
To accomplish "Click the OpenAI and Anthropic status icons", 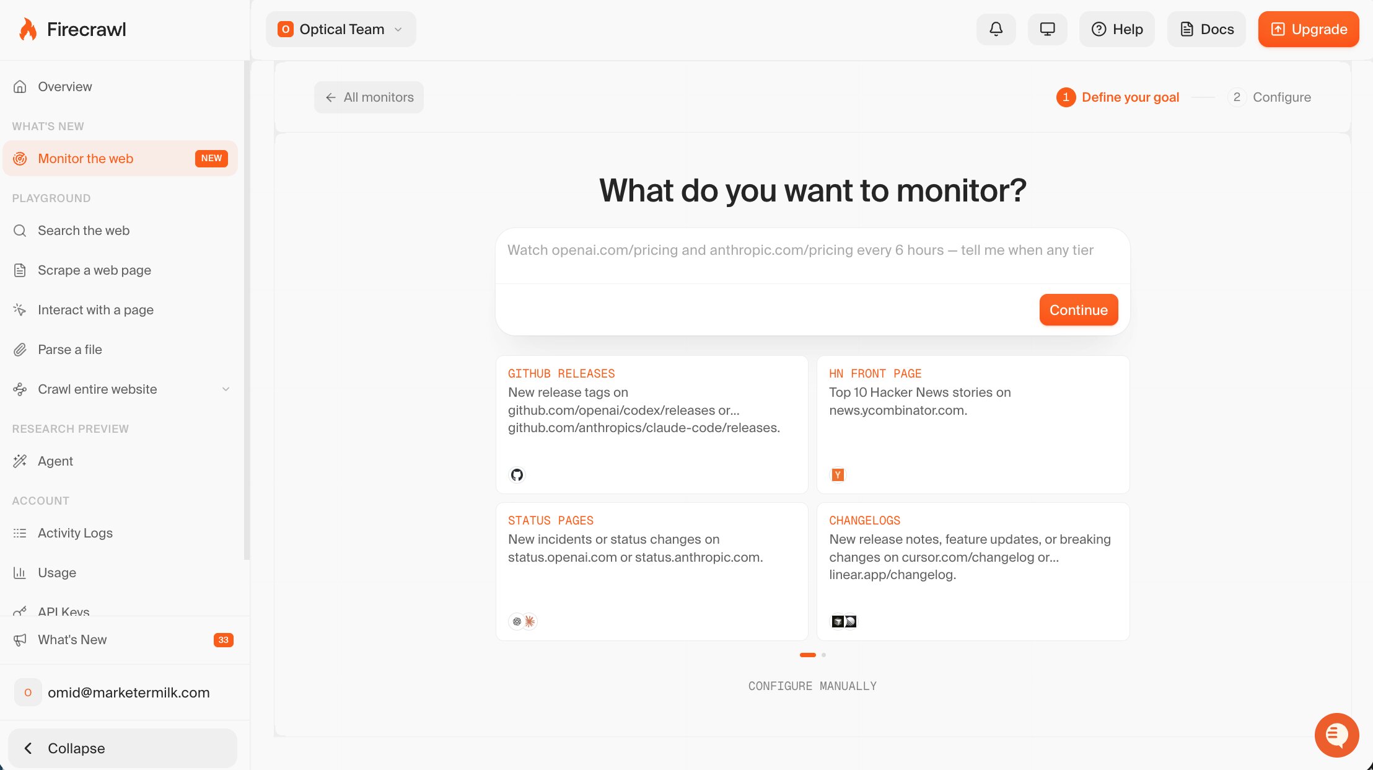I will pyautogui.click(x=523, y=621).
